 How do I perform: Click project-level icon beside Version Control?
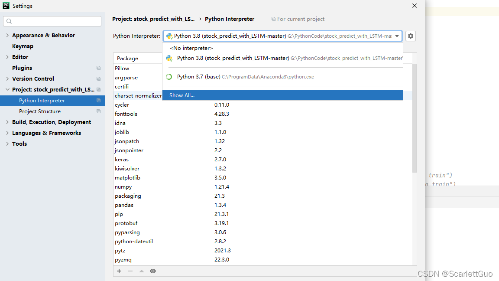[x=99, y=78]
